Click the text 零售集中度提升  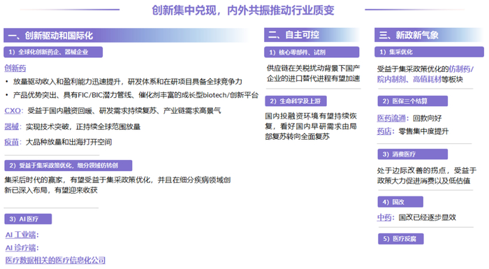[423, 131]
